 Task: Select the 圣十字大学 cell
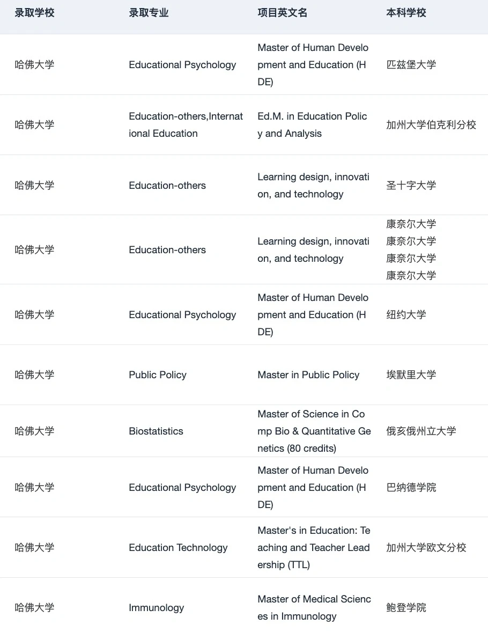tap(411, 186)
